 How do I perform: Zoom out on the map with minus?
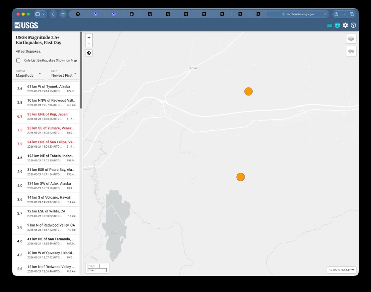coord(89,44)
